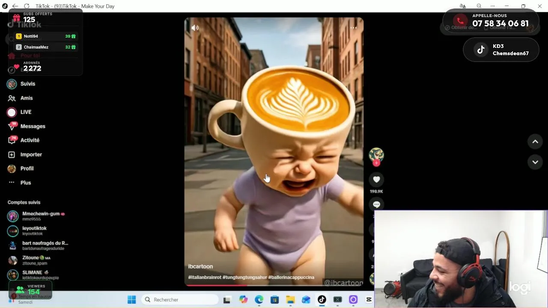Open the video's three-dot options menu

click(x=353, y=28)
